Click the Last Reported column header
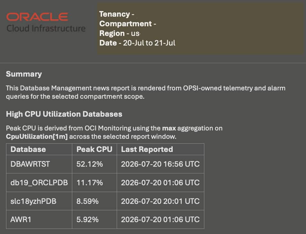Image resolution: width=306 pixels, height=234 pixels. tap(147, 149)
